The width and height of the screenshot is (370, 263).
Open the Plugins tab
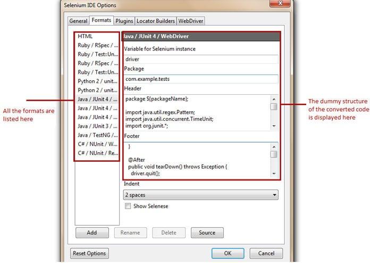(x=124, y=21)
